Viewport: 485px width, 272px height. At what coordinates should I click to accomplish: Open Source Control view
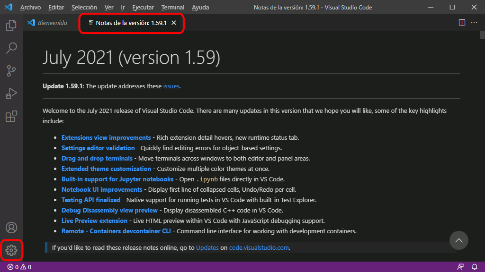click(11, 71)
